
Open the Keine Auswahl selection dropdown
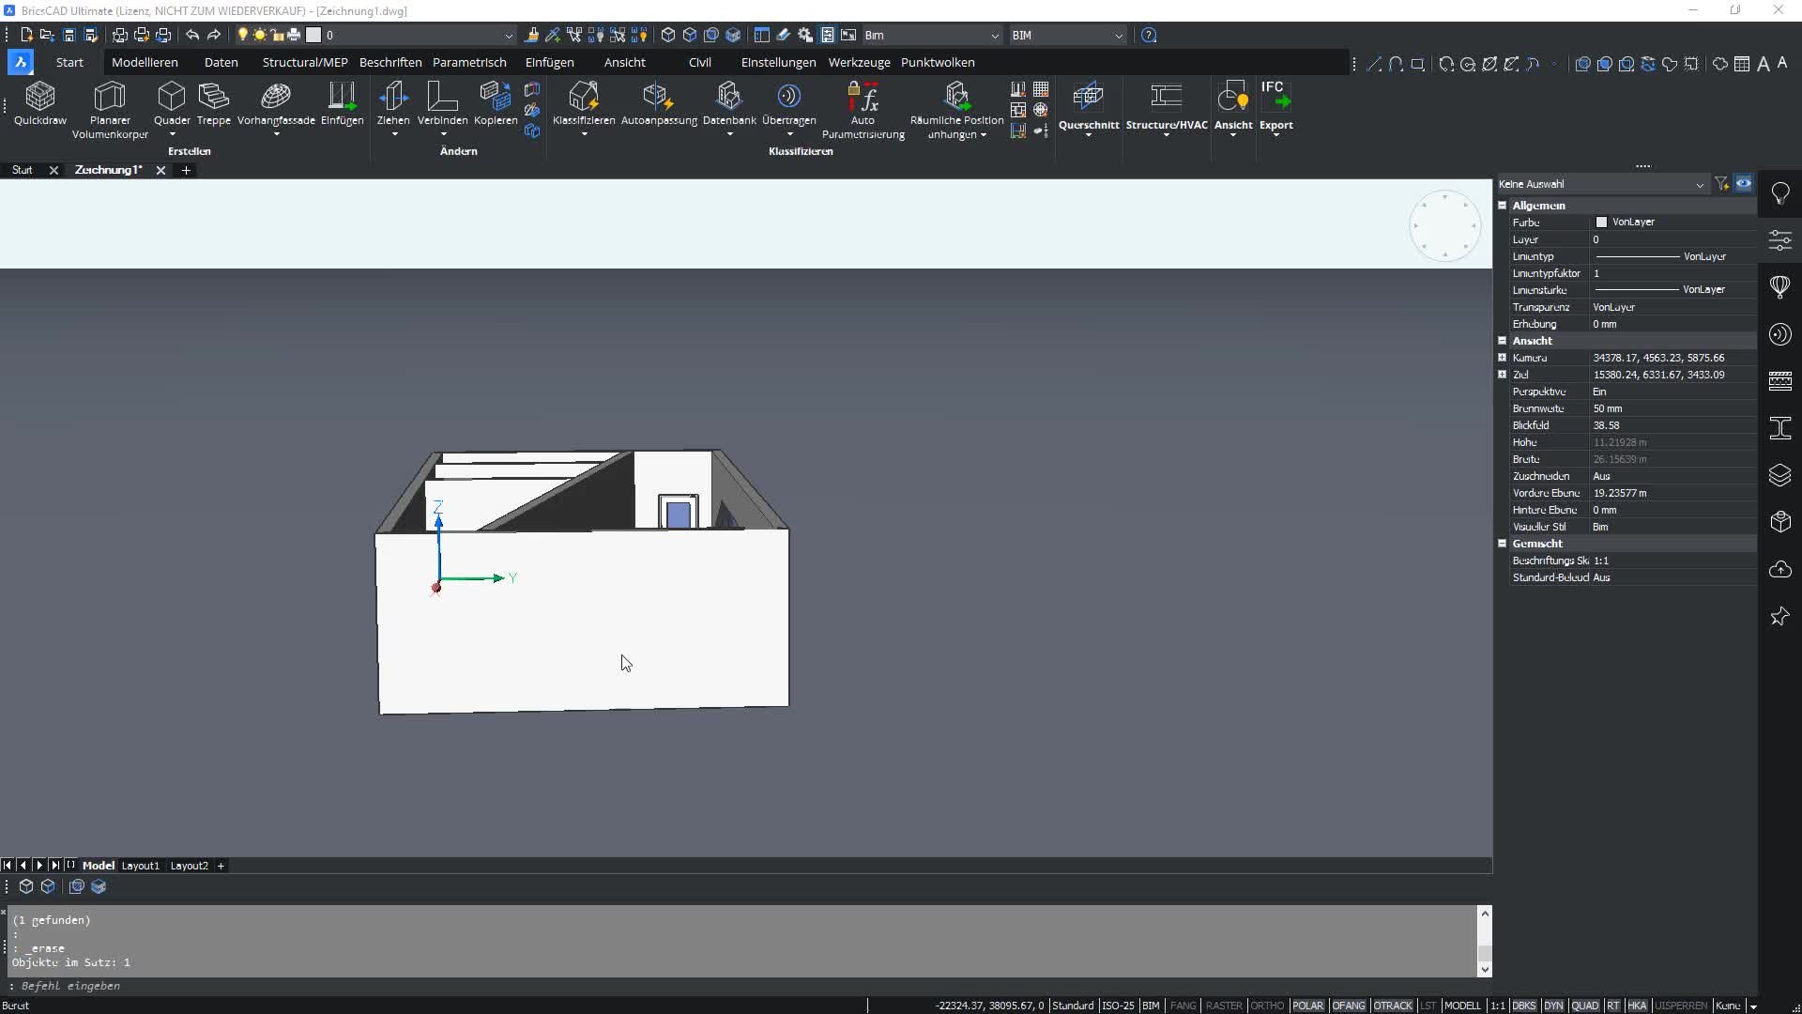(1601, 184)
